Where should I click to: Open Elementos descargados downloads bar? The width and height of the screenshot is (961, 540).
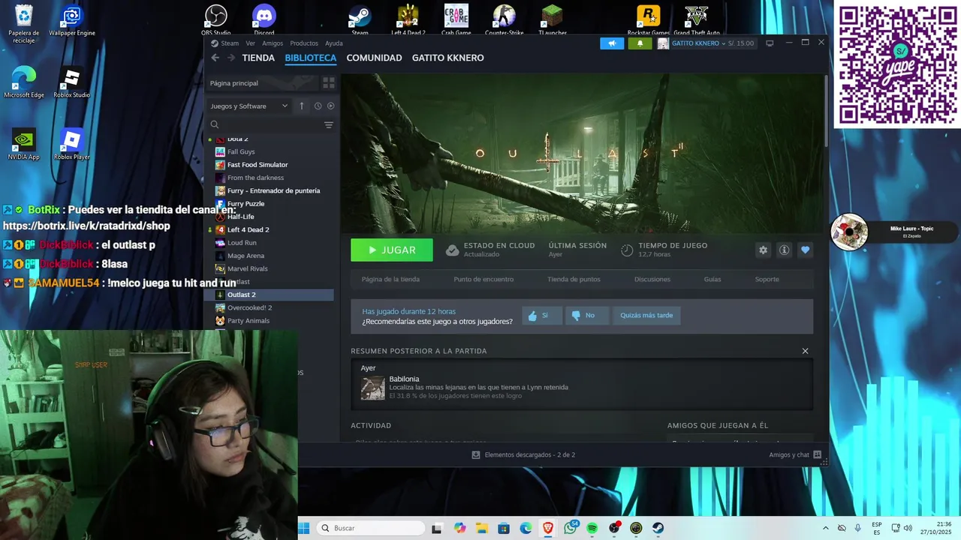(523, 454)
